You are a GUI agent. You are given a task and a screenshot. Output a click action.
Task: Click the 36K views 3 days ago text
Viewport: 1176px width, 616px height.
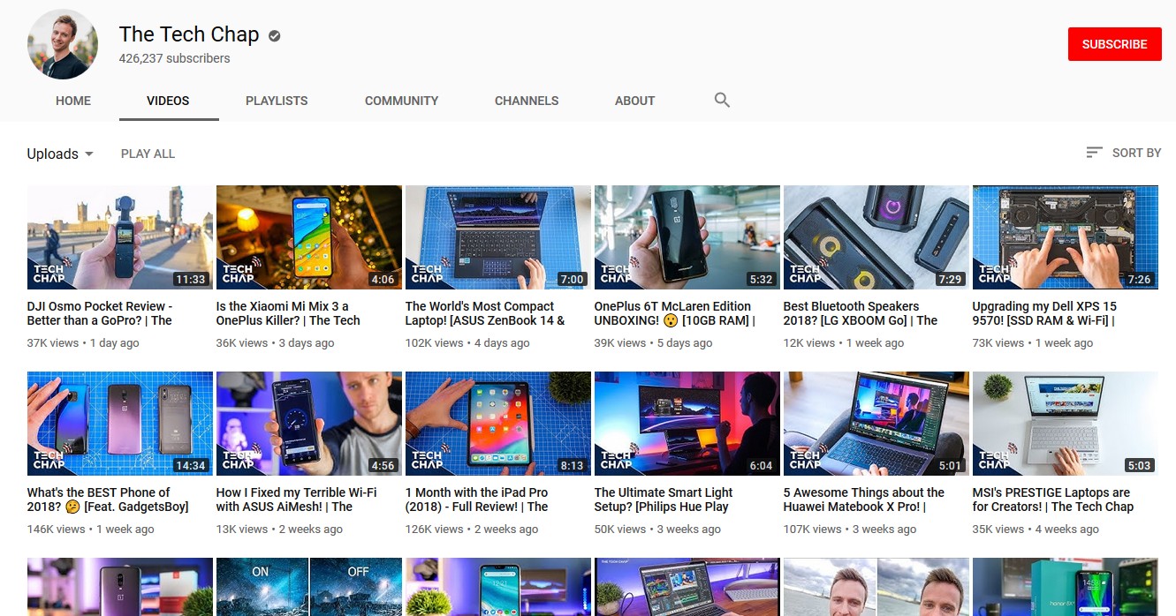click(276, 343)
